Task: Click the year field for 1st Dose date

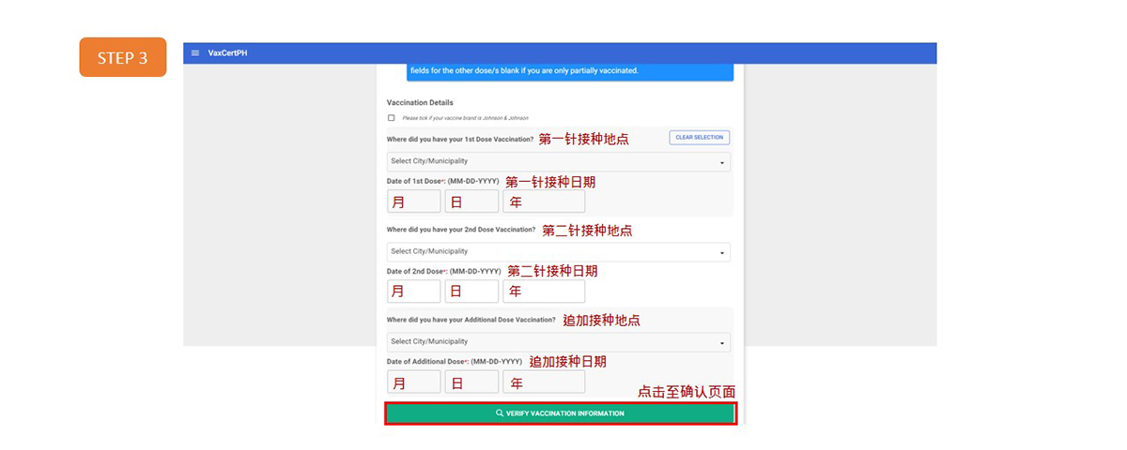Action: 544,202
